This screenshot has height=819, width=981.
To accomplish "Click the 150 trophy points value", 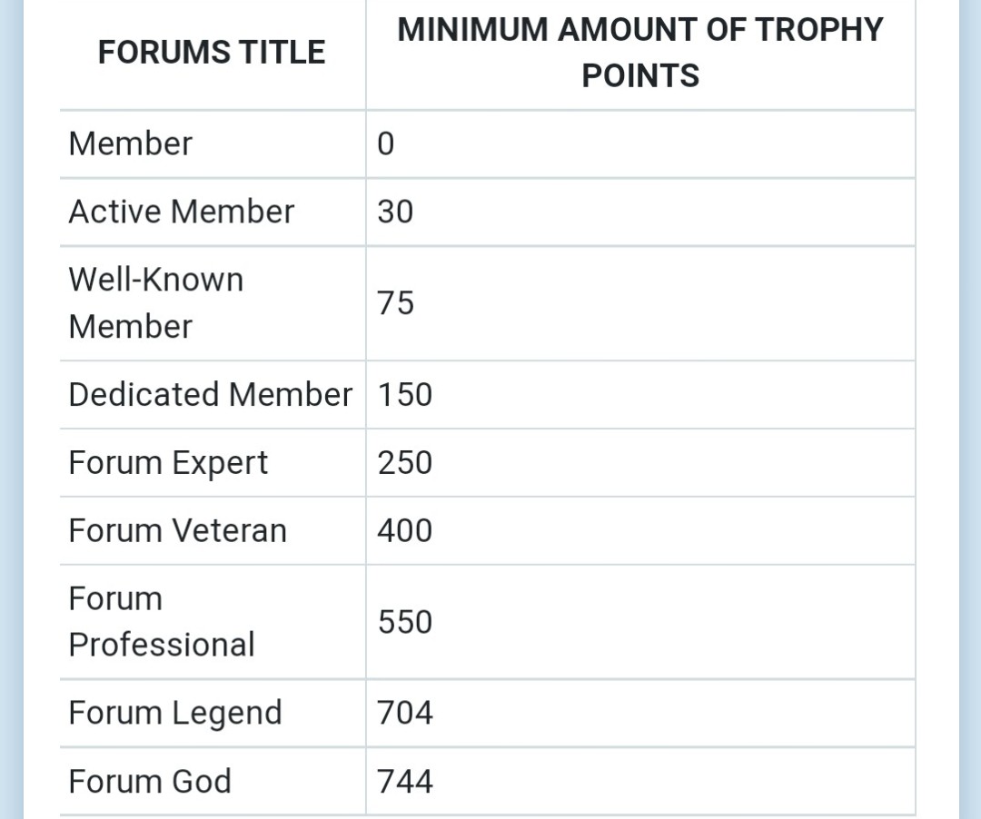I will click(x=405, y=395).
